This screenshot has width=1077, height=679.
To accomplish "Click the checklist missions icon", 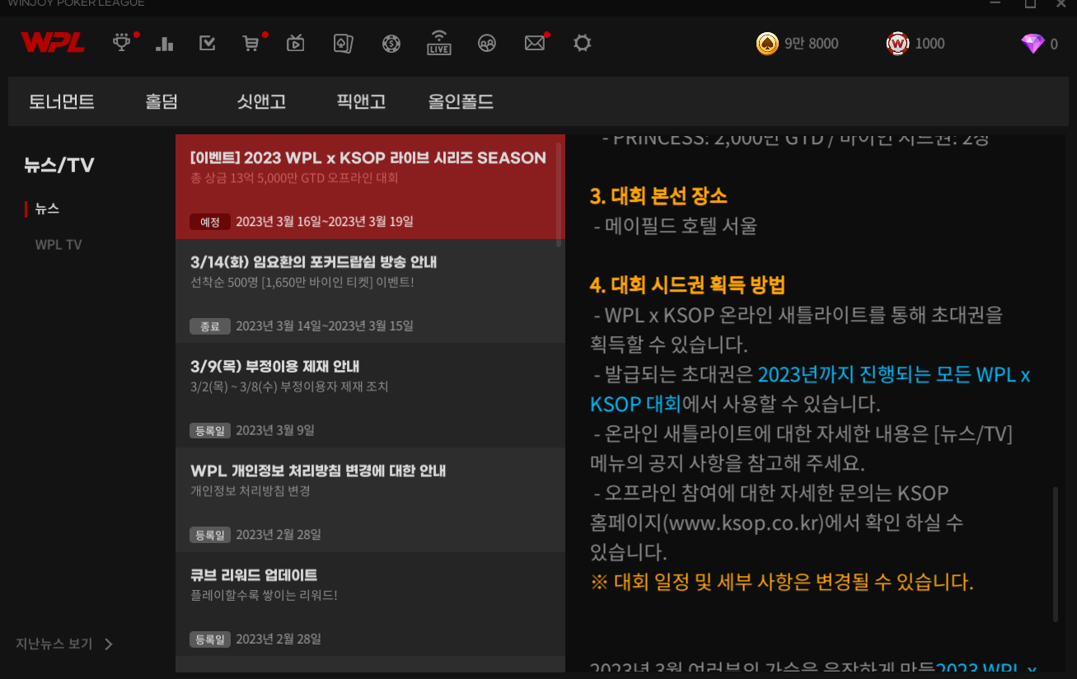I will click(x=208, y=43).
